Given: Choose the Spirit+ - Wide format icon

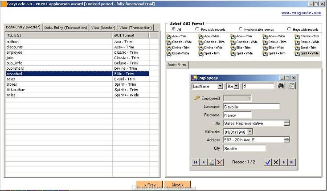Looking at the screenshot, I should click(297, 54).
